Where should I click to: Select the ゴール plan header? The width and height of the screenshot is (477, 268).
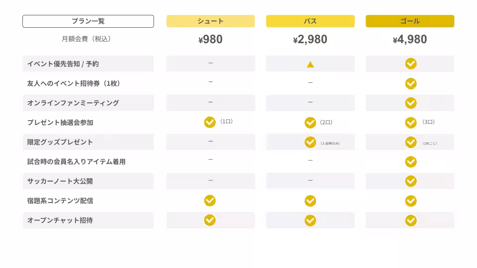[410, 21]
